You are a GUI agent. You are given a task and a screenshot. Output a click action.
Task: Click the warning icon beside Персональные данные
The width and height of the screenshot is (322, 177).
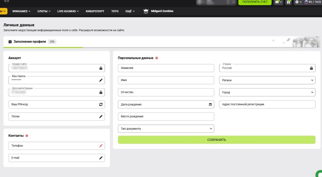point(157,58)
